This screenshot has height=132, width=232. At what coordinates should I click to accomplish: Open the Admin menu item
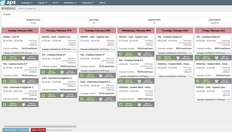coord(102,3)
